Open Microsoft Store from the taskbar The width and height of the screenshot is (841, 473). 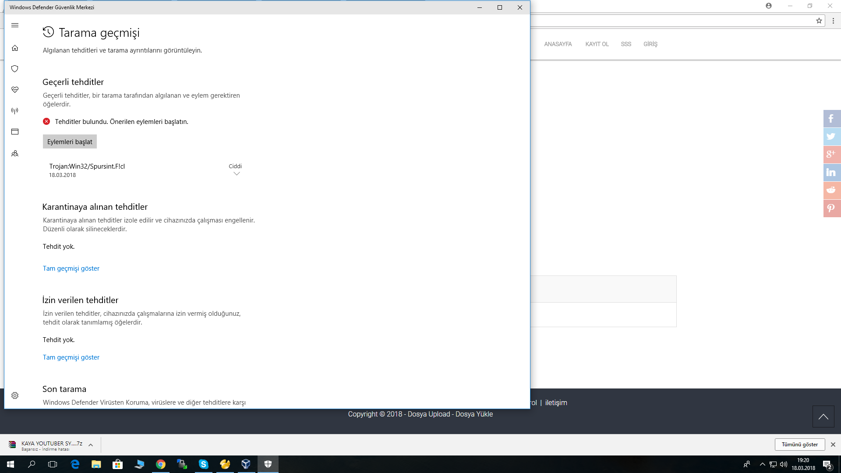click(118, 464)
